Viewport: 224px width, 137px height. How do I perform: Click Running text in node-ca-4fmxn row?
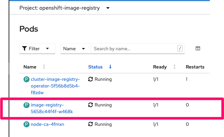click(x=103, y=124)
